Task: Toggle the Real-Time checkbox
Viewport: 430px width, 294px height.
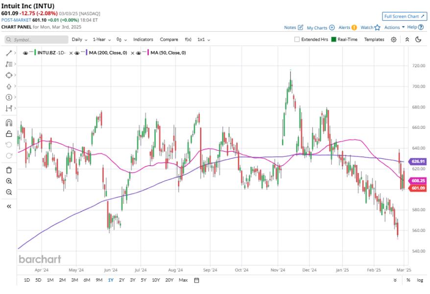Action: tap(334, 40)
